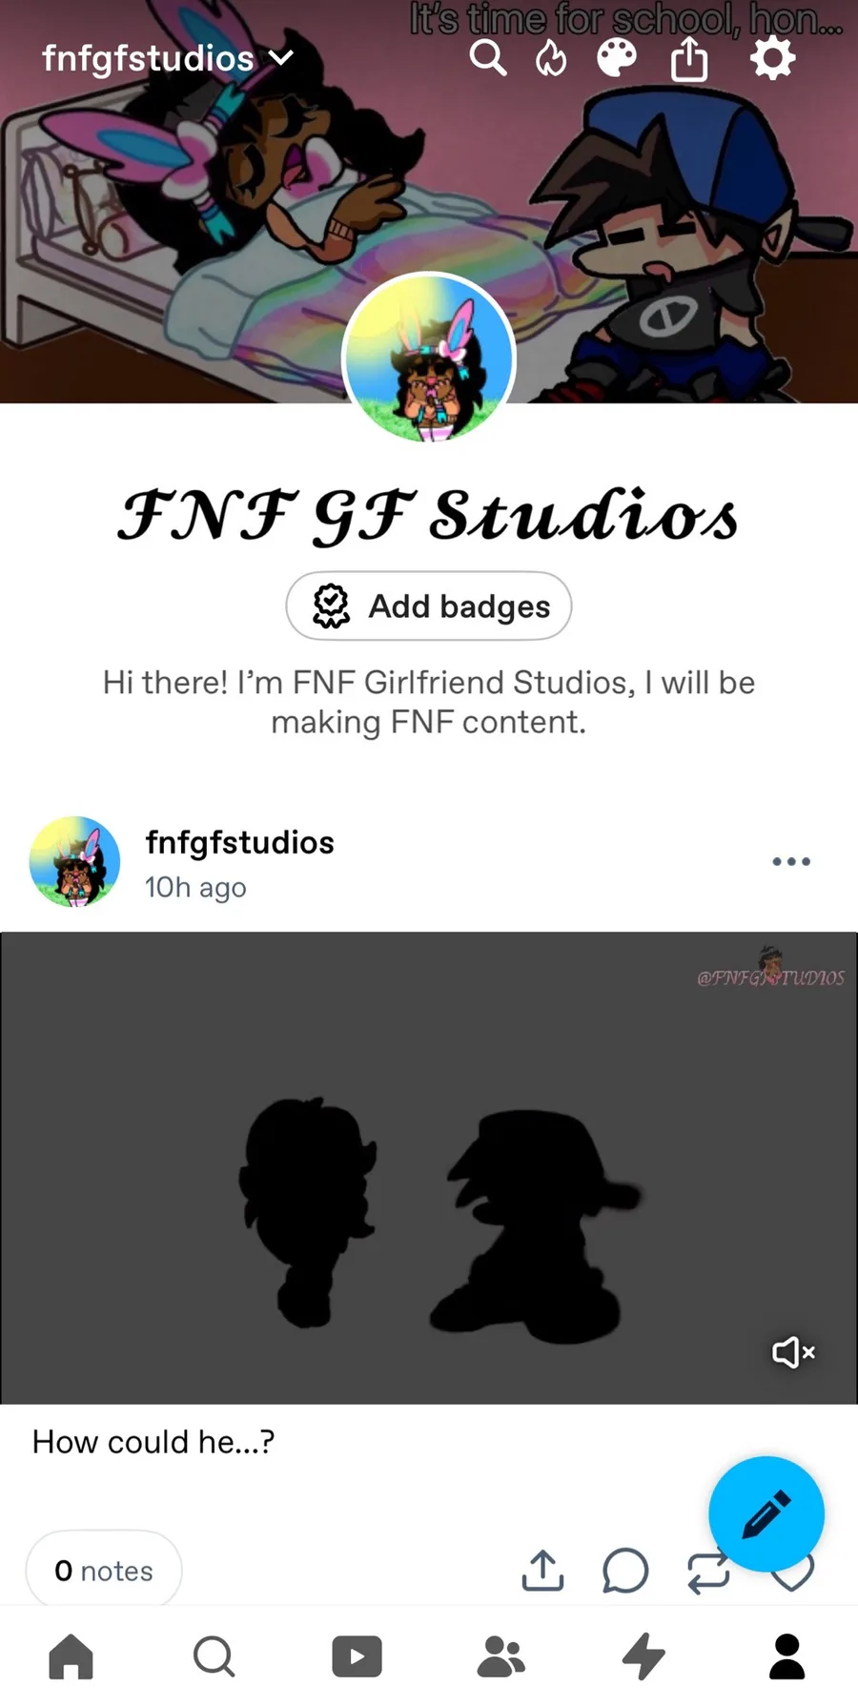Share the blog via header share icon
This screenshot has height=1707, width=858.
[x=689, y=59]
